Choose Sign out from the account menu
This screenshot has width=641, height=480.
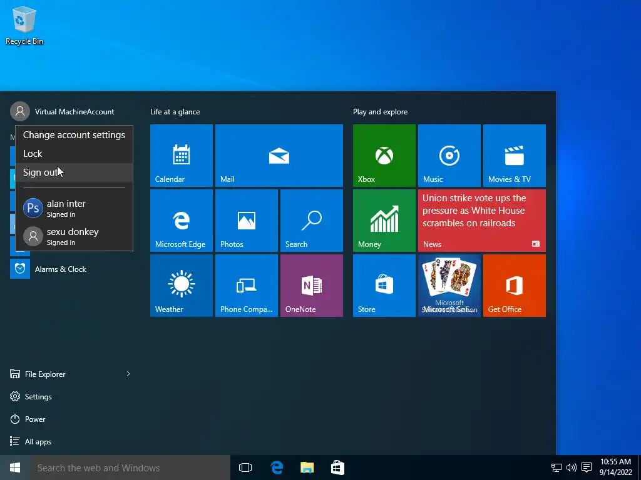pos(74,172)
